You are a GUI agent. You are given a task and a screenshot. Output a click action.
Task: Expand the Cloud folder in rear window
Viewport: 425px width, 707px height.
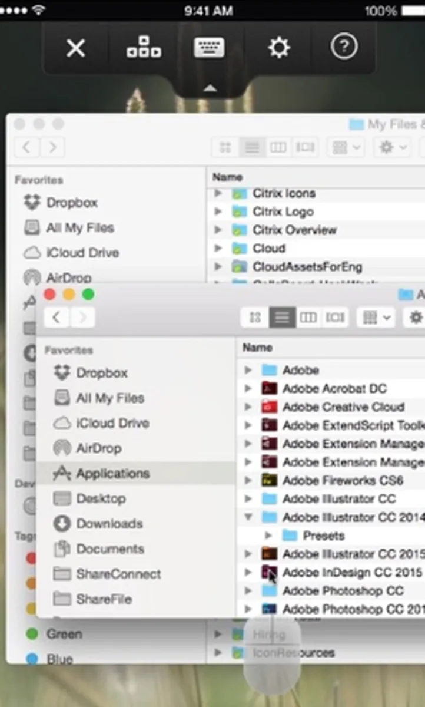coord(218,249)
